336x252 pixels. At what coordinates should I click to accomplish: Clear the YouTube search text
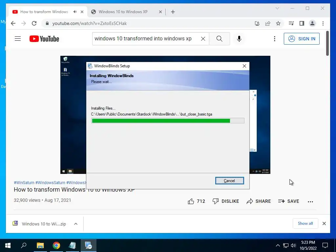[203, 39]
